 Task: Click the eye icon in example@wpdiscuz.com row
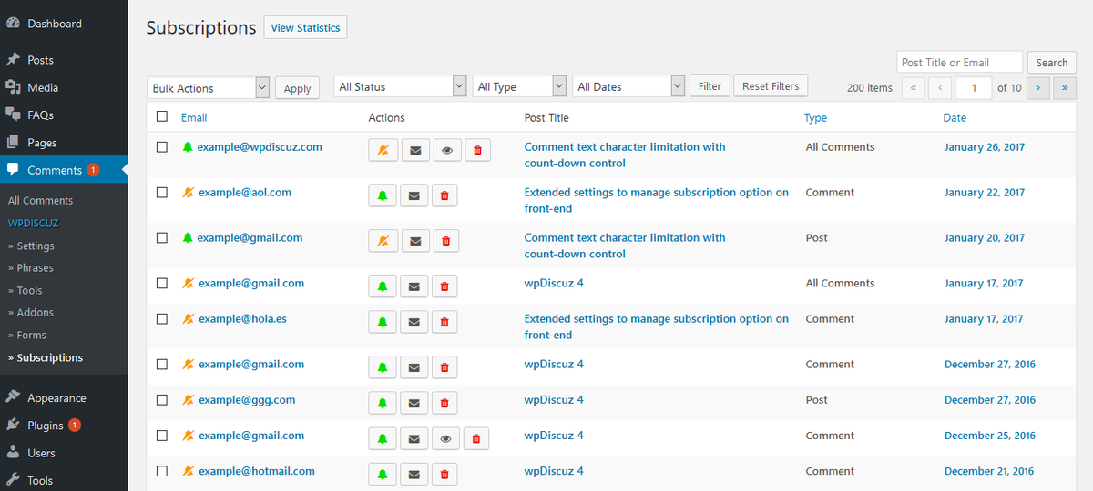click(x=446, y=151)
